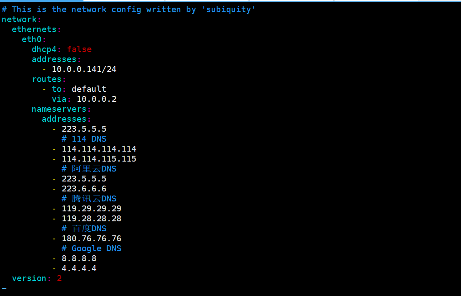Viewport: 461px width, 296px height.
Task: Click Baidu DNS entry 180.76.76.76
Action: tap(91, 239)
